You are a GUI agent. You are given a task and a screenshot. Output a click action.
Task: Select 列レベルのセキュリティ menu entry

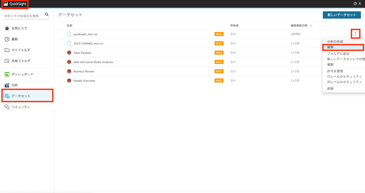coord(344,82)
